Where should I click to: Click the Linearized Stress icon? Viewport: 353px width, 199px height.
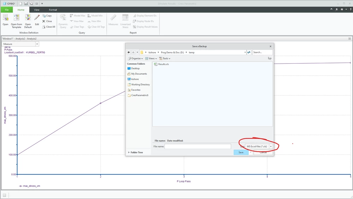pos(125,18)
